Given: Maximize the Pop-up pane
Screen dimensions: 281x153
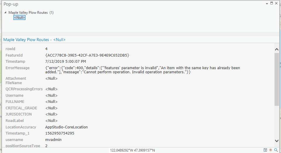Looking at the screenshot, I should tap(272, 3).
